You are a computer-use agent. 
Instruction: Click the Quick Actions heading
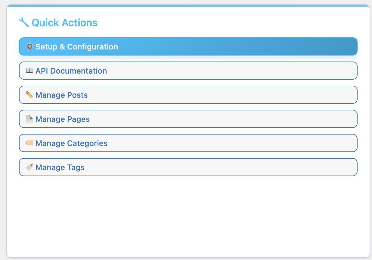pos(64,22)
